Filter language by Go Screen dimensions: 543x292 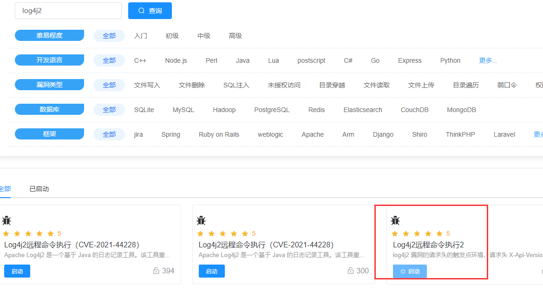click(375, 60)
